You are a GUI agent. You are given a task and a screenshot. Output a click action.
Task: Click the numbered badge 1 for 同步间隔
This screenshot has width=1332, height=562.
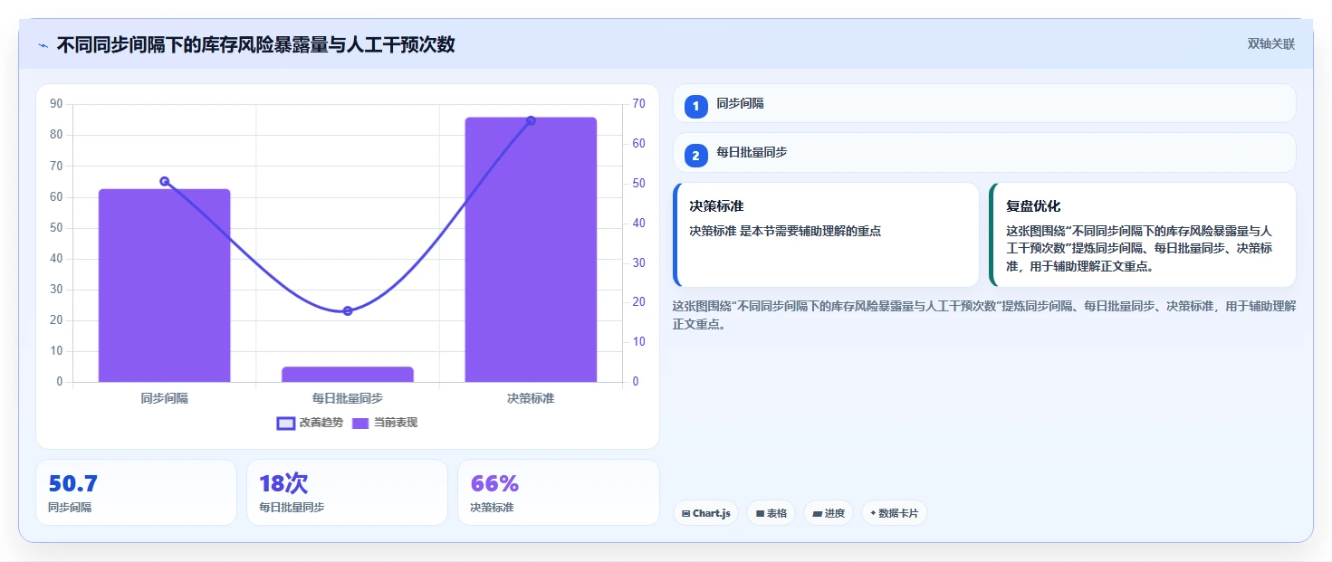point(696,107)
